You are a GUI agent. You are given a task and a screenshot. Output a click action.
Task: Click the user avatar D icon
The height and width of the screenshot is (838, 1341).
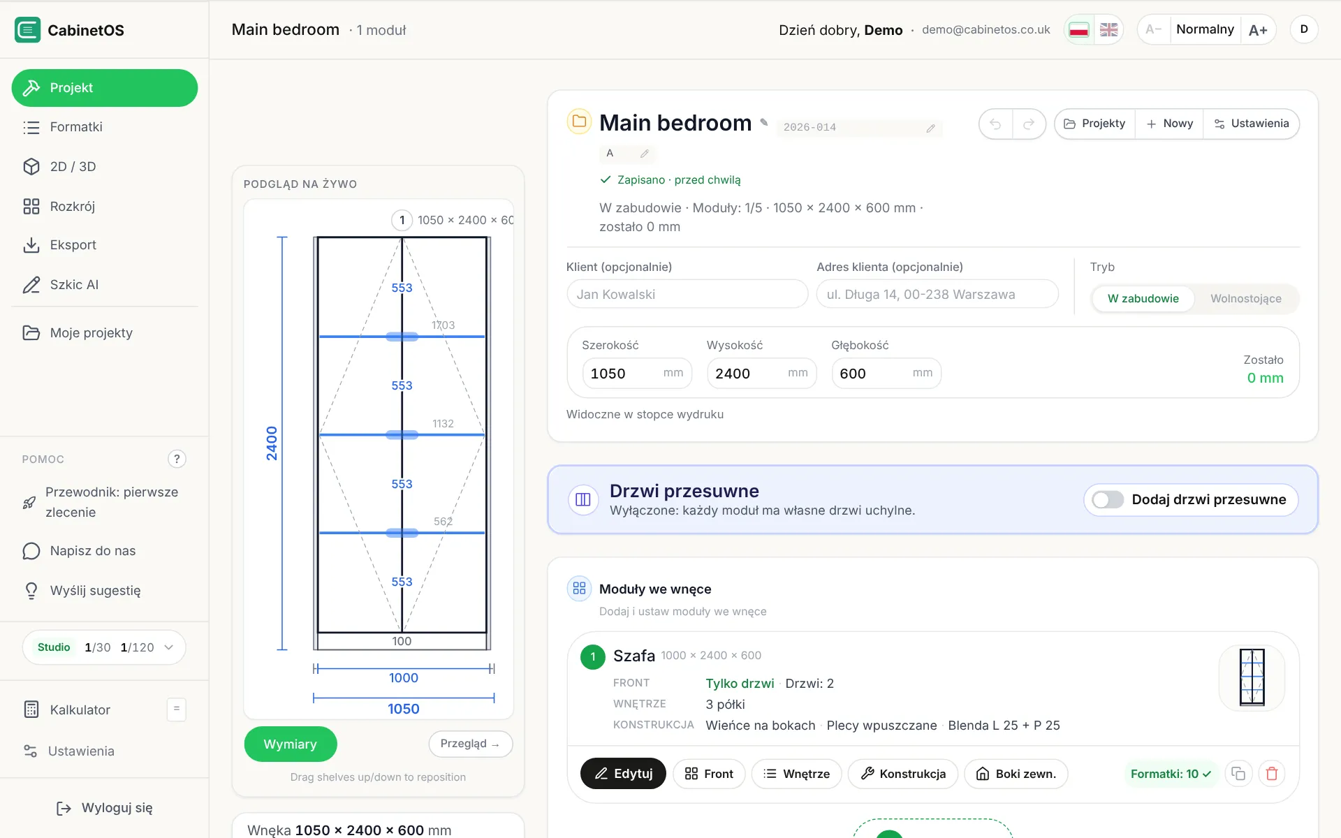coord(1304,29)
